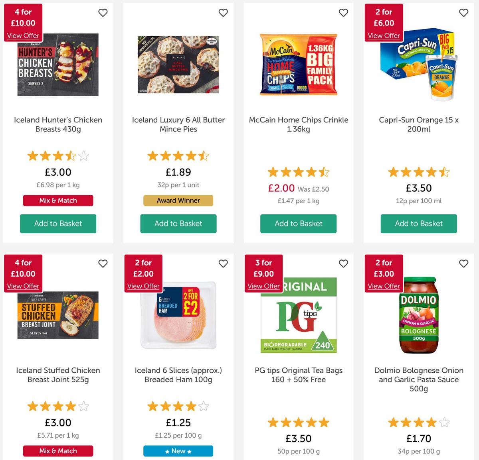Toggle the heart on Iceland Stuffed Chicken Breast Joint
Image resolution: width=479 pixels, height=460 pixels.
click(103, 263)
